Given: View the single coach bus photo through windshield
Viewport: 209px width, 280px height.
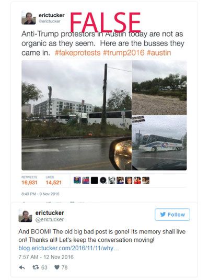Looking at the screenshot, I should [x=159, y=143].
